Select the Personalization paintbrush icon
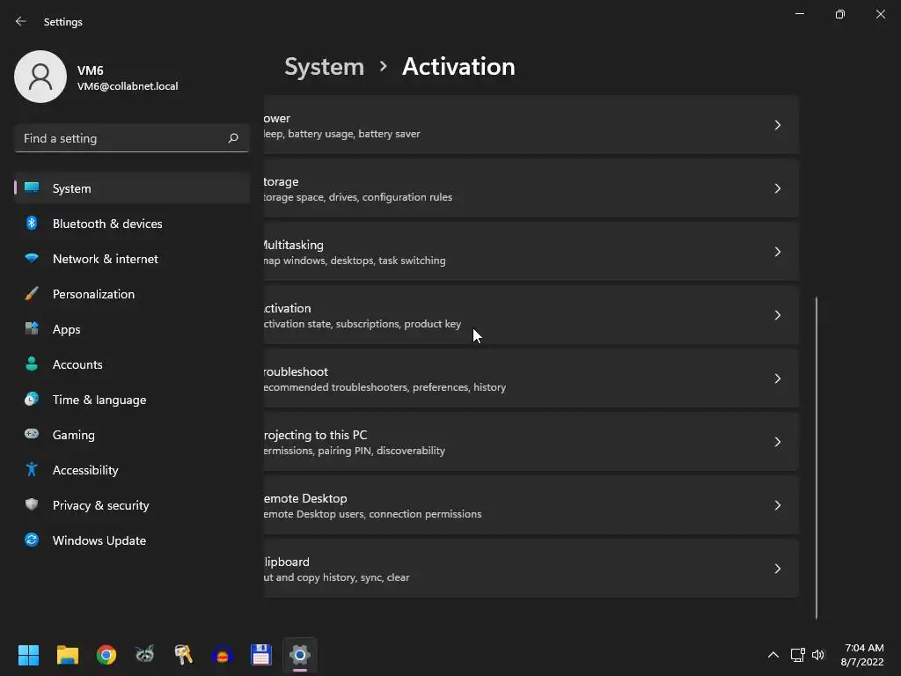 tap(32, 294)
